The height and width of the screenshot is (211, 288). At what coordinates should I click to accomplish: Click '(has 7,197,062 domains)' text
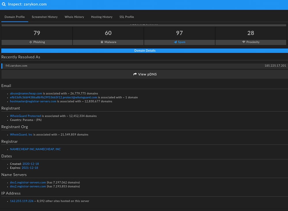(63, 183)
